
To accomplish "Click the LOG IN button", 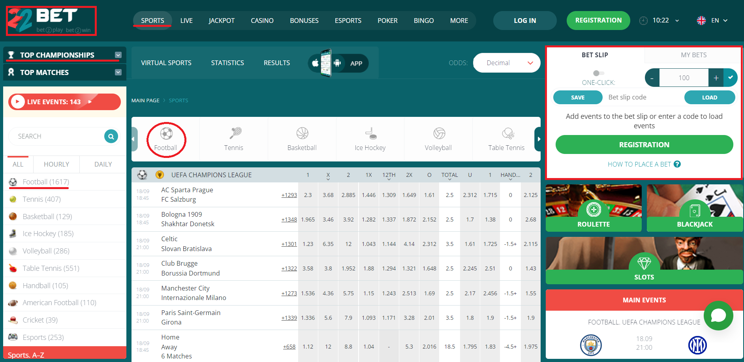I will pyautogui.click(x=525, y=21).
